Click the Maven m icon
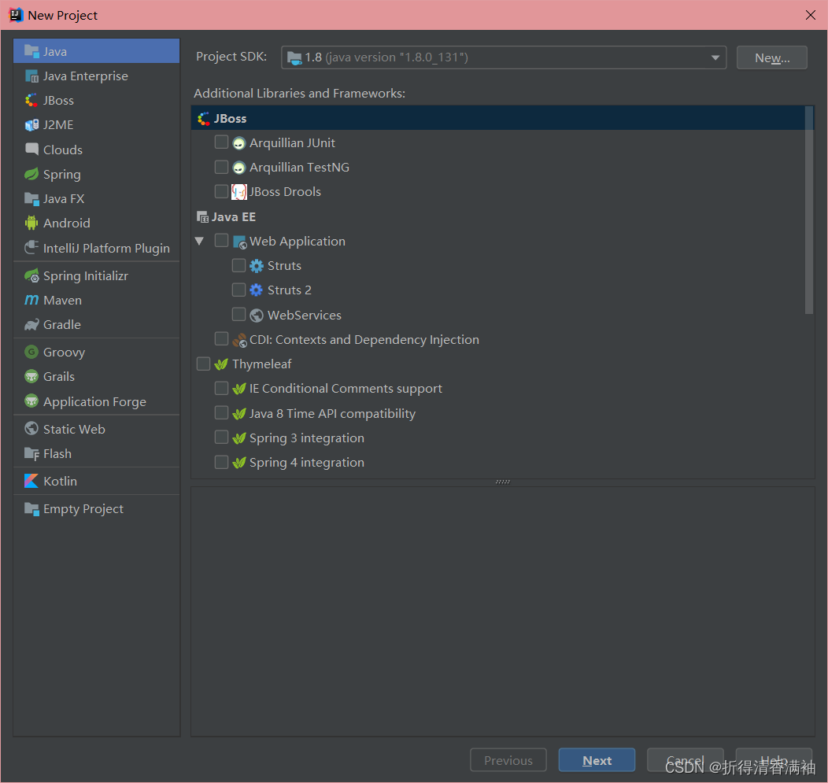This screenshot has height=783, width=828. (x=31, y=300)
